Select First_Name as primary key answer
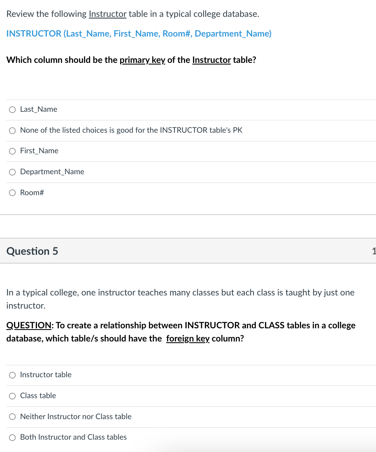The width and height of the screenshot is (376, 452). (x=12, y=151)
